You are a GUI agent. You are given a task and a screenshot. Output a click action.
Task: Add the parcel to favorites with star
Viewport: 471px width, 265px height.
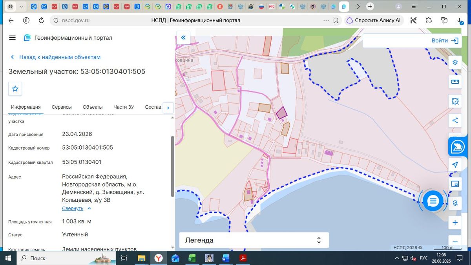click(x=15, y=89)
